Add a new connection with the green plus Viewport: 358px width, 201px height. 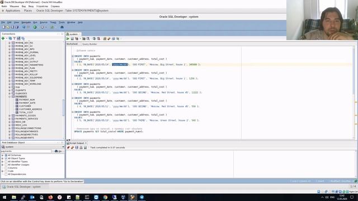[3, 39]
